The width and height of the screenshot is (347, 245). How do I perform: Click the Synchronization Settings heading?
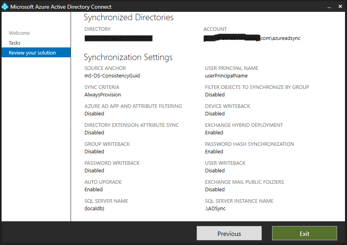pos(128,57)
